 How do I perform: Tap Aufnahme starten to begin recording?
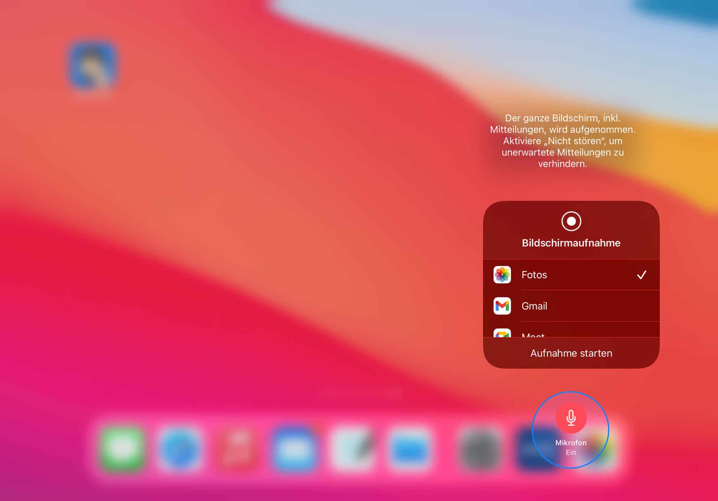tap(571, 353)
